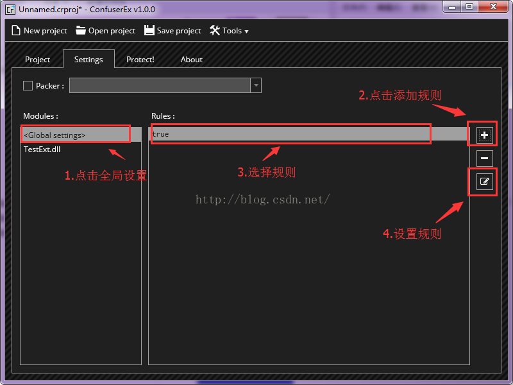Image resolution: width=513 pixels, height=385 pixels.
Task: Click the New project toolbar button
Action: pos(39,31)
